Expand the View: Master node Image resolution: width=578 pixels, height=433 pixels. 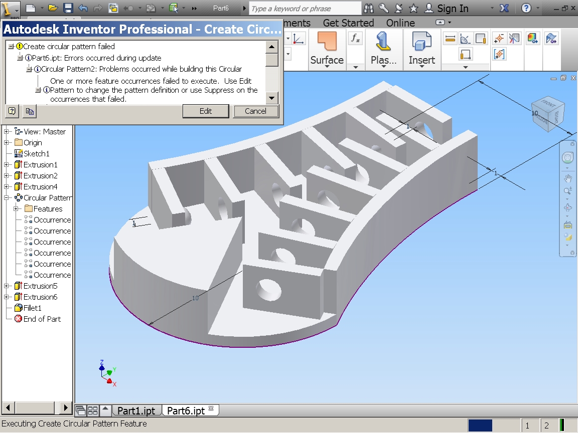click(6, 131)
